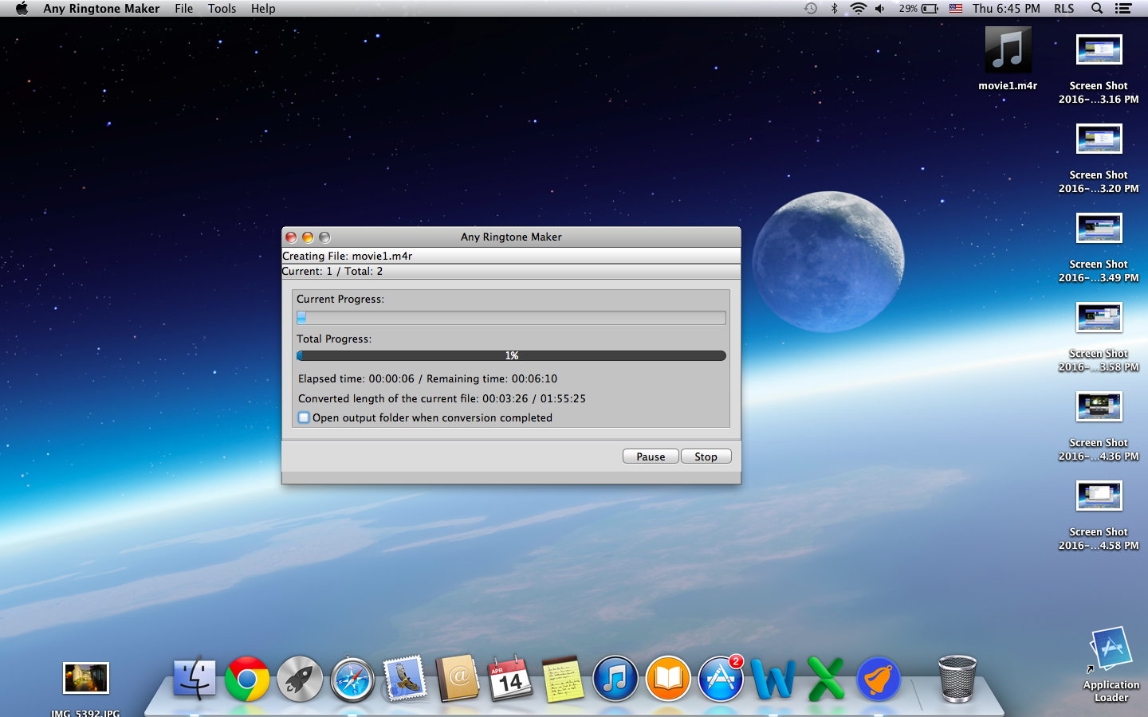Screen dimensions: 1148x717
Task: Open the RLS user menu
Action: point(1063,9)
